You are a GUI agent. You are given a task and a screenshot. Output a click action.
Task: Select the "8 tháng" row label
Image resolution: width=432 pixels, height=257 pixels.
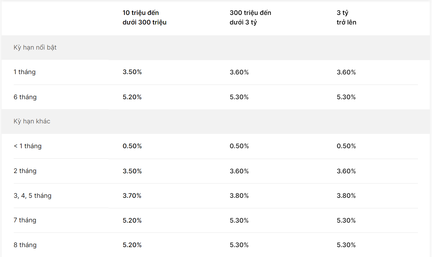[25, 245]
